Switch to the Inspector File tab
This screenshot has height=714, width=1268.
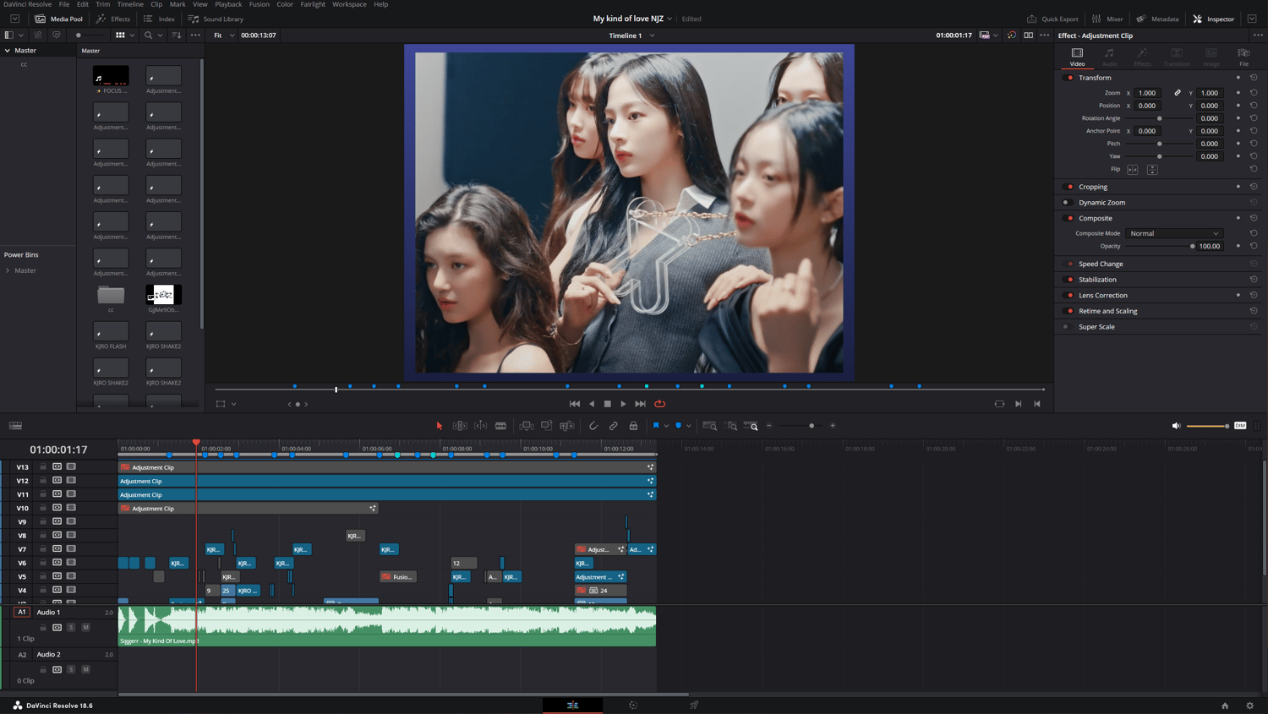click(x=1243, y=57)
